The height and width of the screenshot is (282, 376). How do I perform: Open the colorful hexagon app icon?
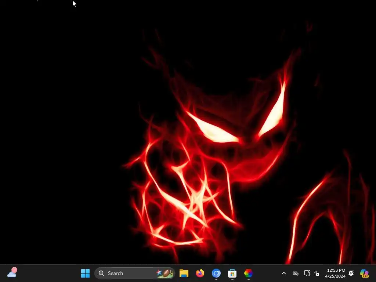248,273
